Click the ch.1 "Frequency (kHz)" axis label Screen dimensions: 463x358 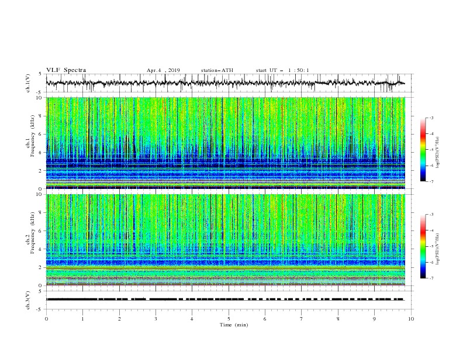(33, 136)
